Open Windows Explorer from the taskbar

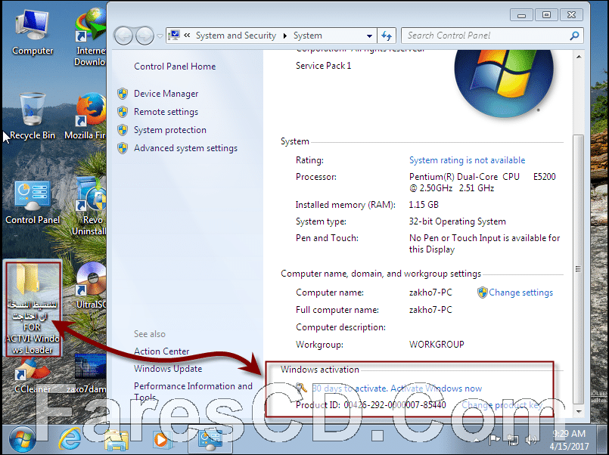point(117,440)
